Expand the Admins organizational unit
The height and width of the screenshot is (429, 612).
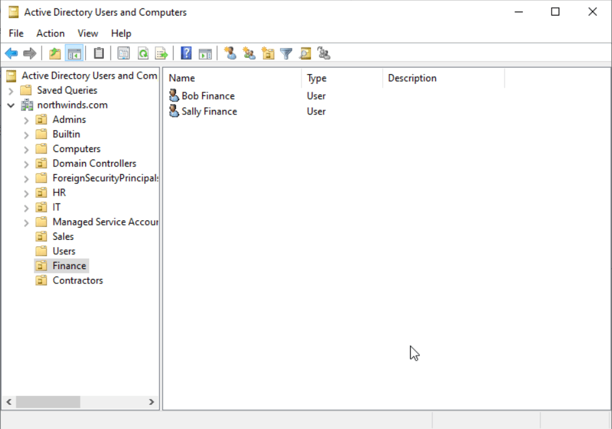(26, 120)
